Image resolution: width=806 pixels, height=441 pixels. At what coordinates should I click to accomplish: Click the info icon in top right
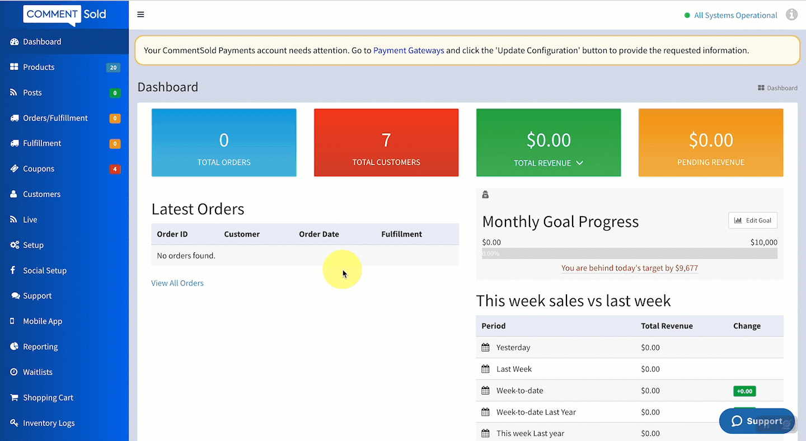[x=791, y=15]
